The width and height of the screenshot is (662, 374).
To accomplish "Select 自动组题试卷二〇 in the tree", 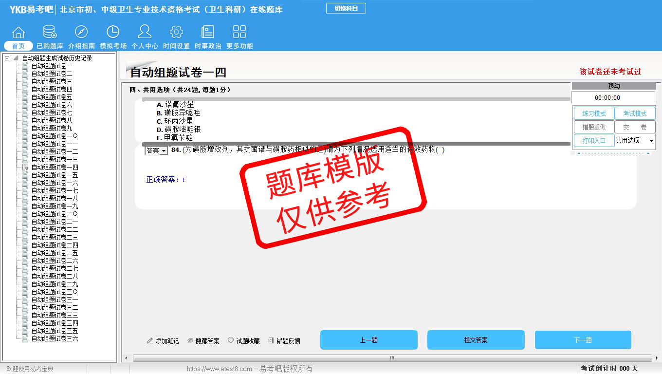I will pyautogui.click(x=55, y=214).
